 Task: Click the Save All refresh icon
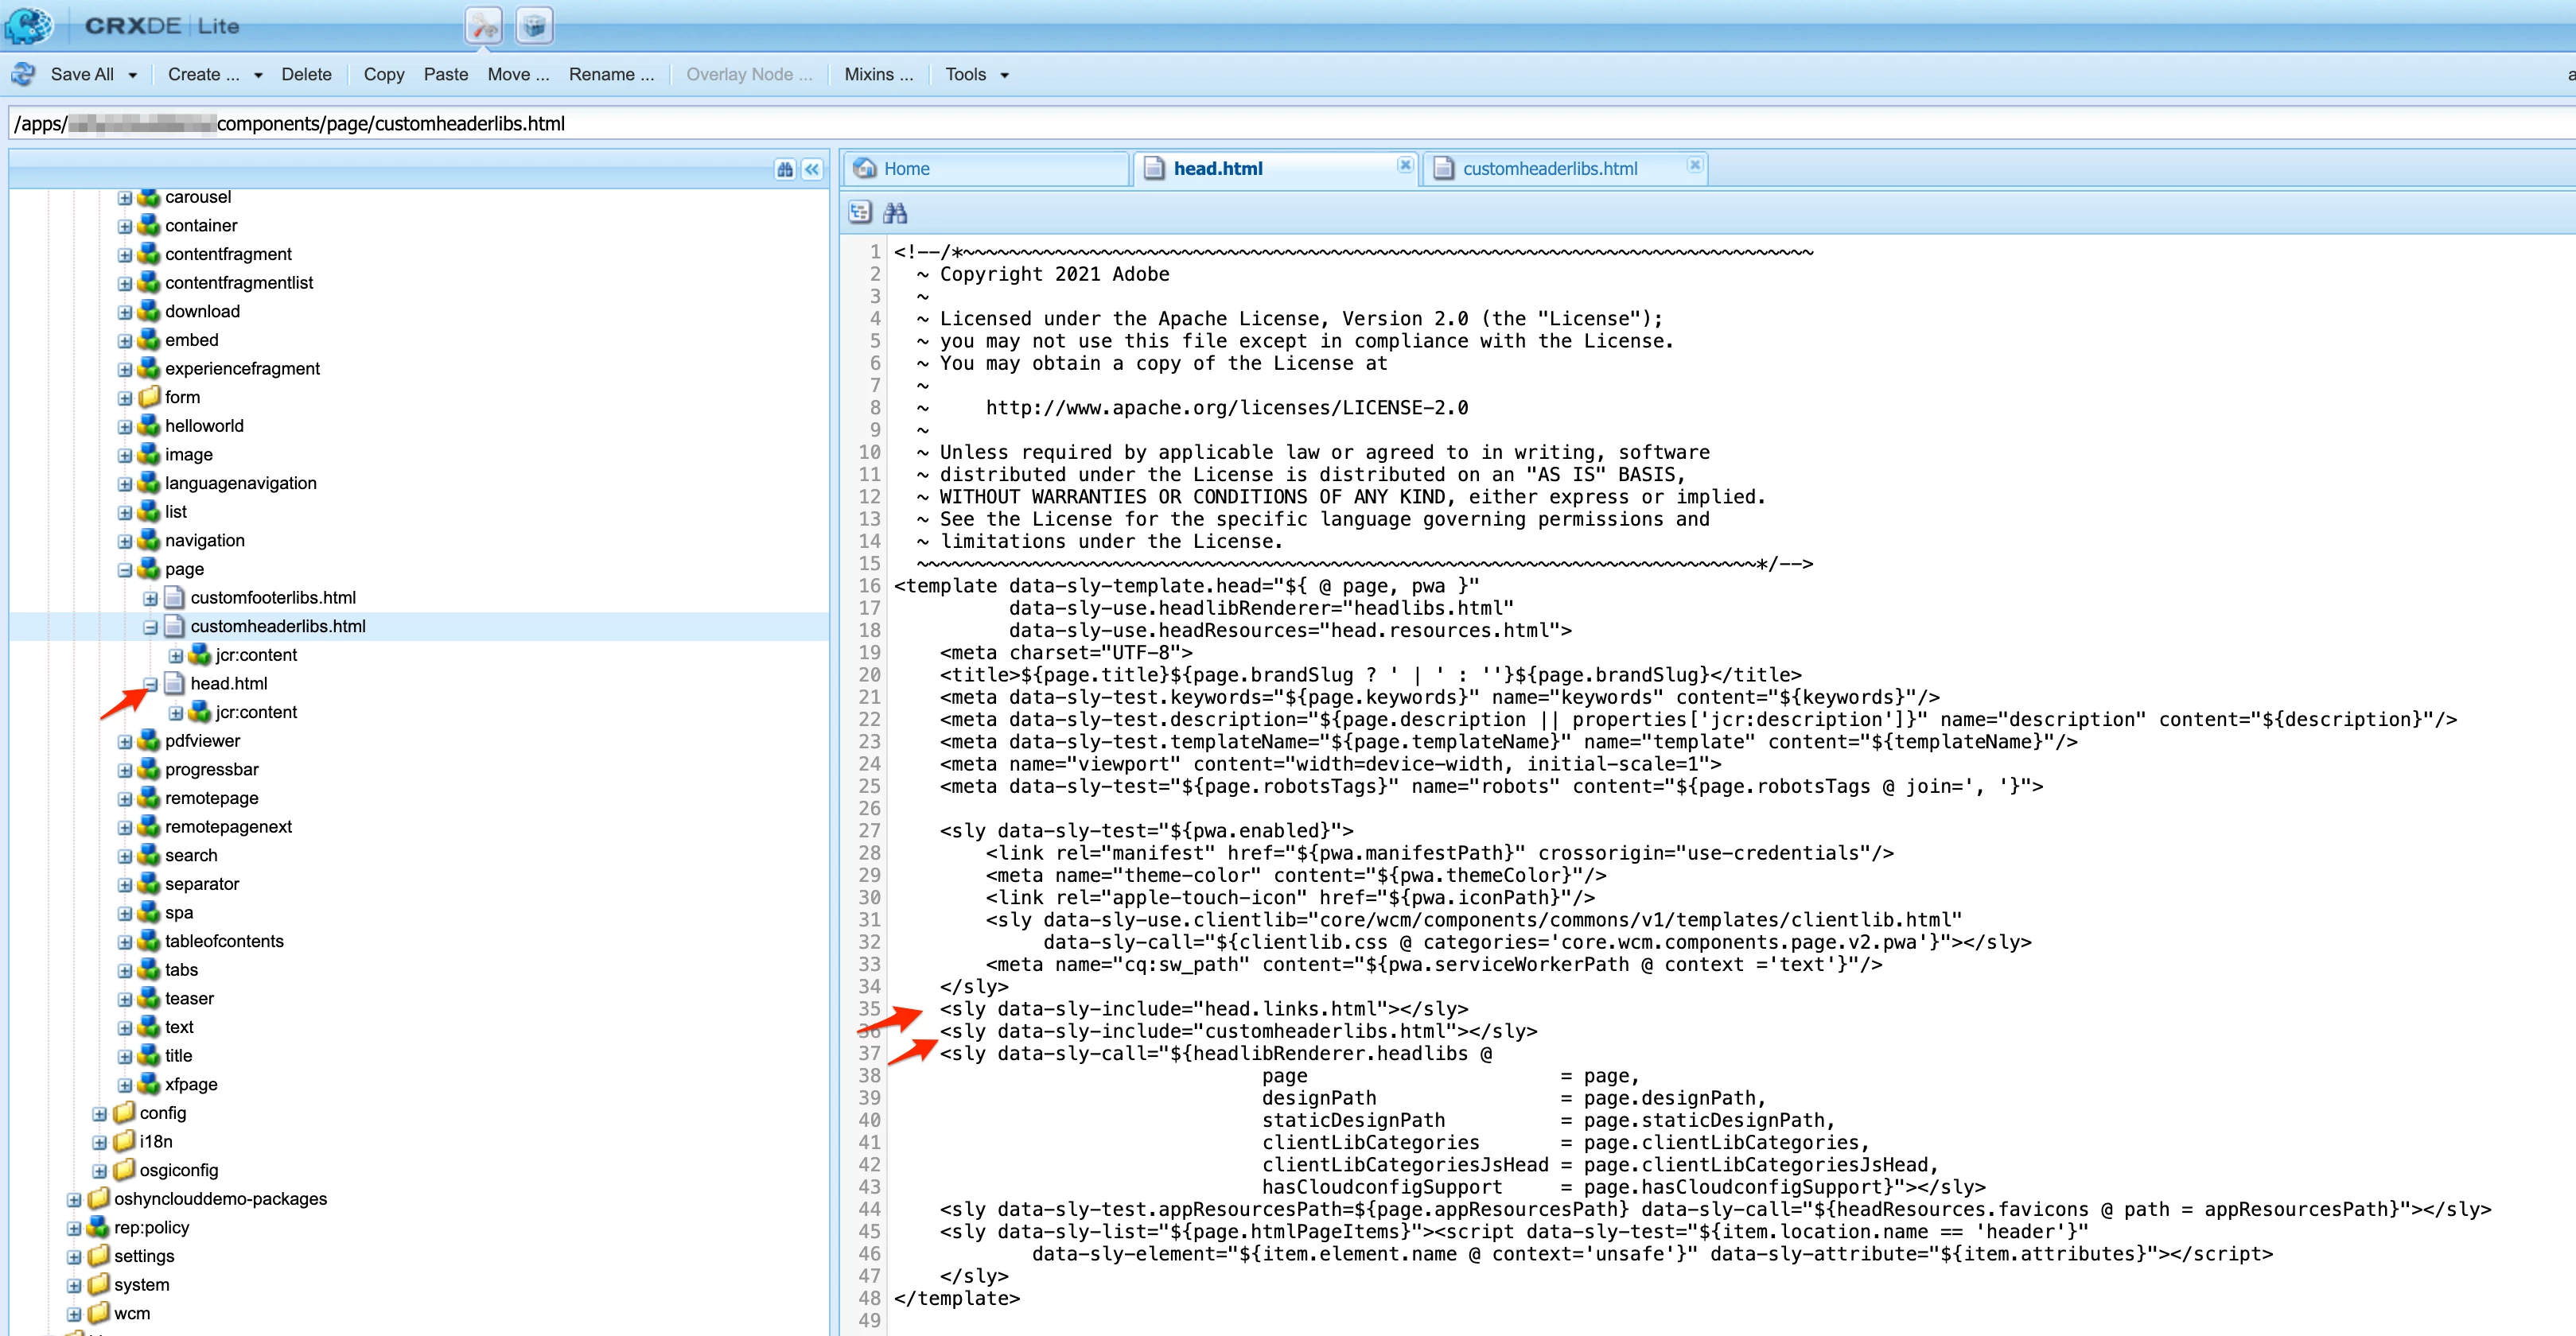point(23,74)
